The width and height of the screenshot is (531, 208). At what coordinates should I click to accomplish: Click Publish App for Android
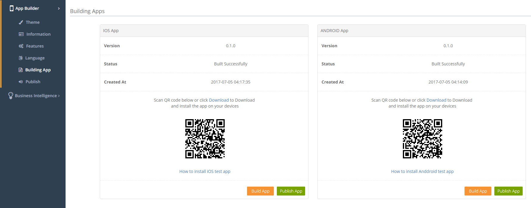pos(508,191)
